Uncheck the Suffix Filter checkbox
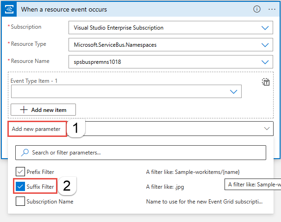Image resolution: width=281 pixels, height=222 pixels. 20,186
